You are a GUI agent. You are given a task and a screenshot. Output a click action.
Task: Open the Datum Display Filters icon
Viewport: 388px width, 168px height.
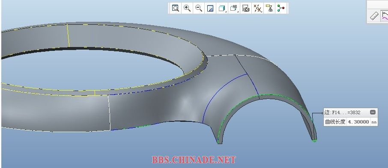click(x=257, y=8)
